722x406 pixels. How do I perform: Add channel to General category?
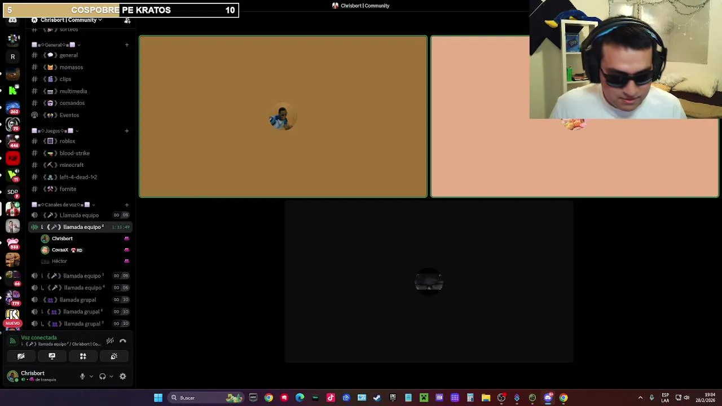[x=126, y=45]
